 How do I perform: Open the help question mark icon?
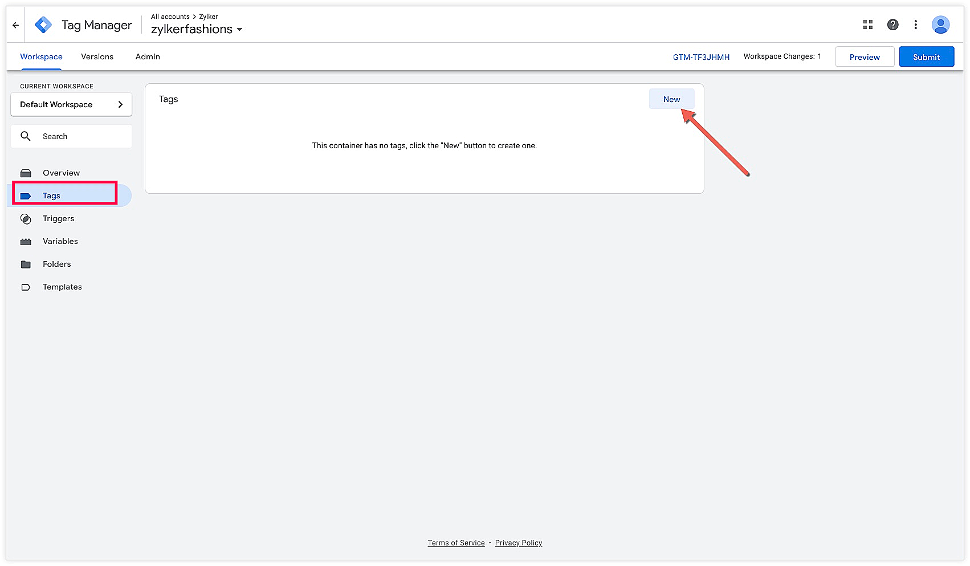(x=893, y=25)
